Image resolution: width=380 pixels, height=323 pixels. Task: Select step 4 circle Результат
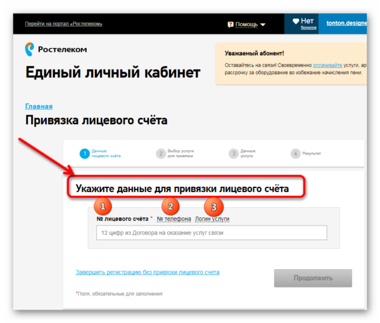(295, 154)
